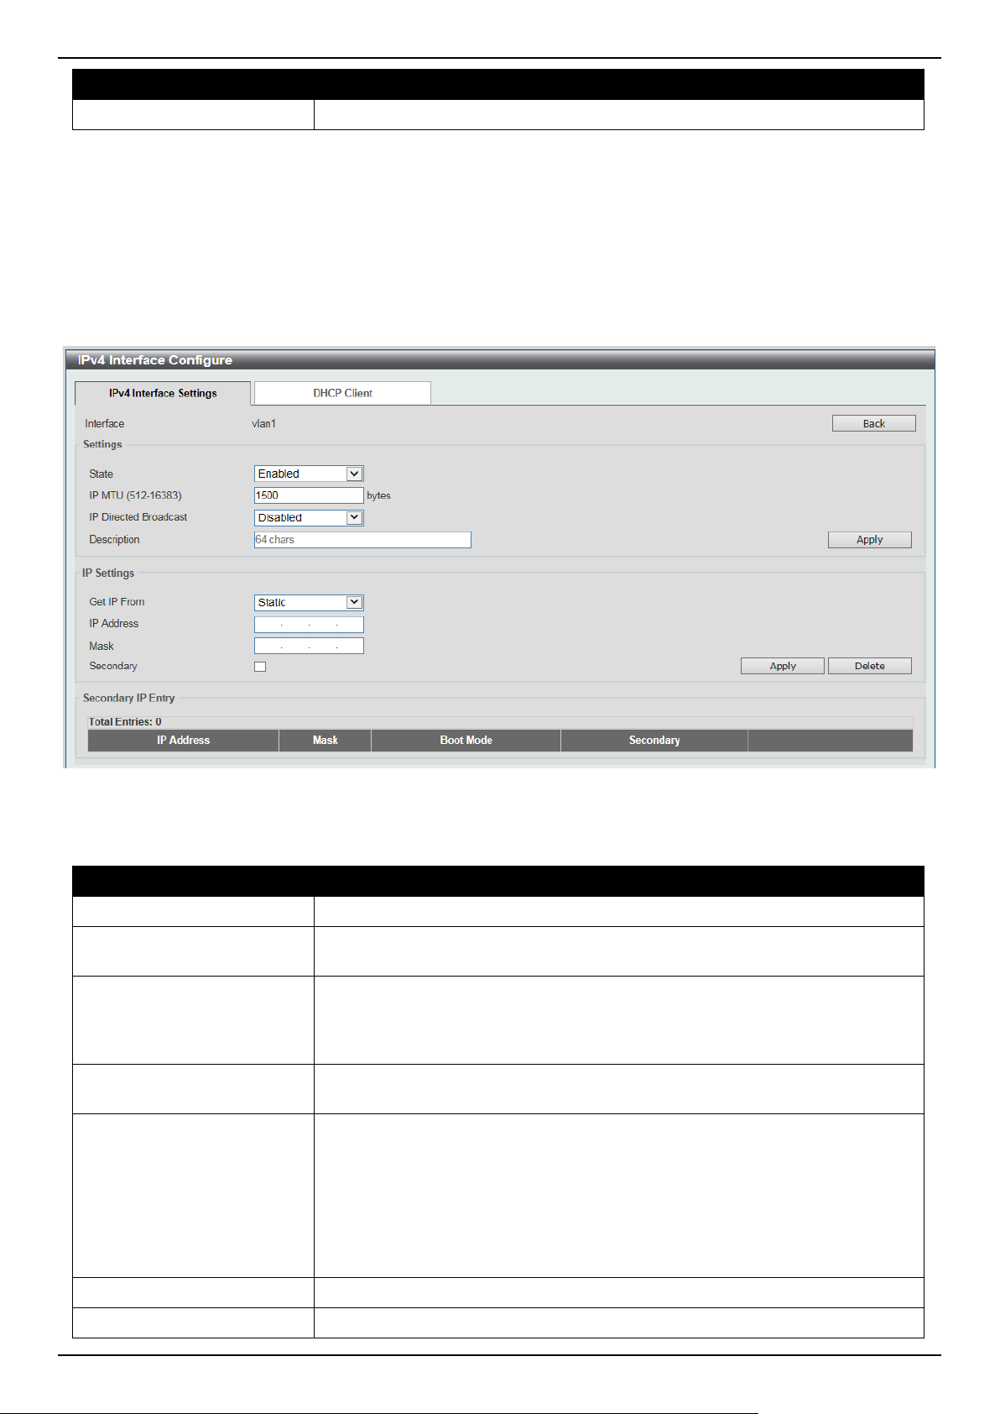Click the Mask column header
1000x1414 pixels.
[325, 740]
